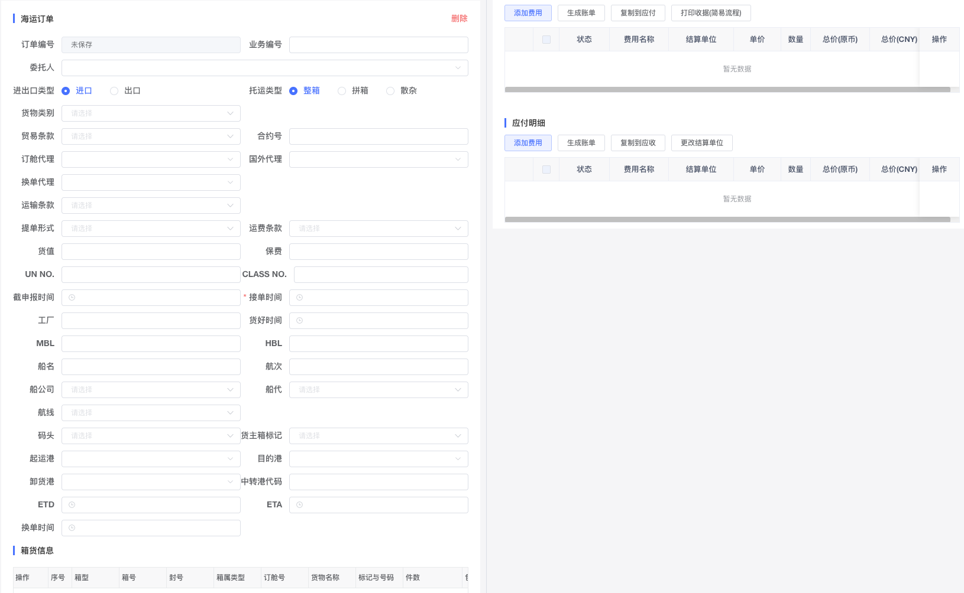Choose 拼箱 shipping type
The image size is (964, 593).
[x=342, y=91]
